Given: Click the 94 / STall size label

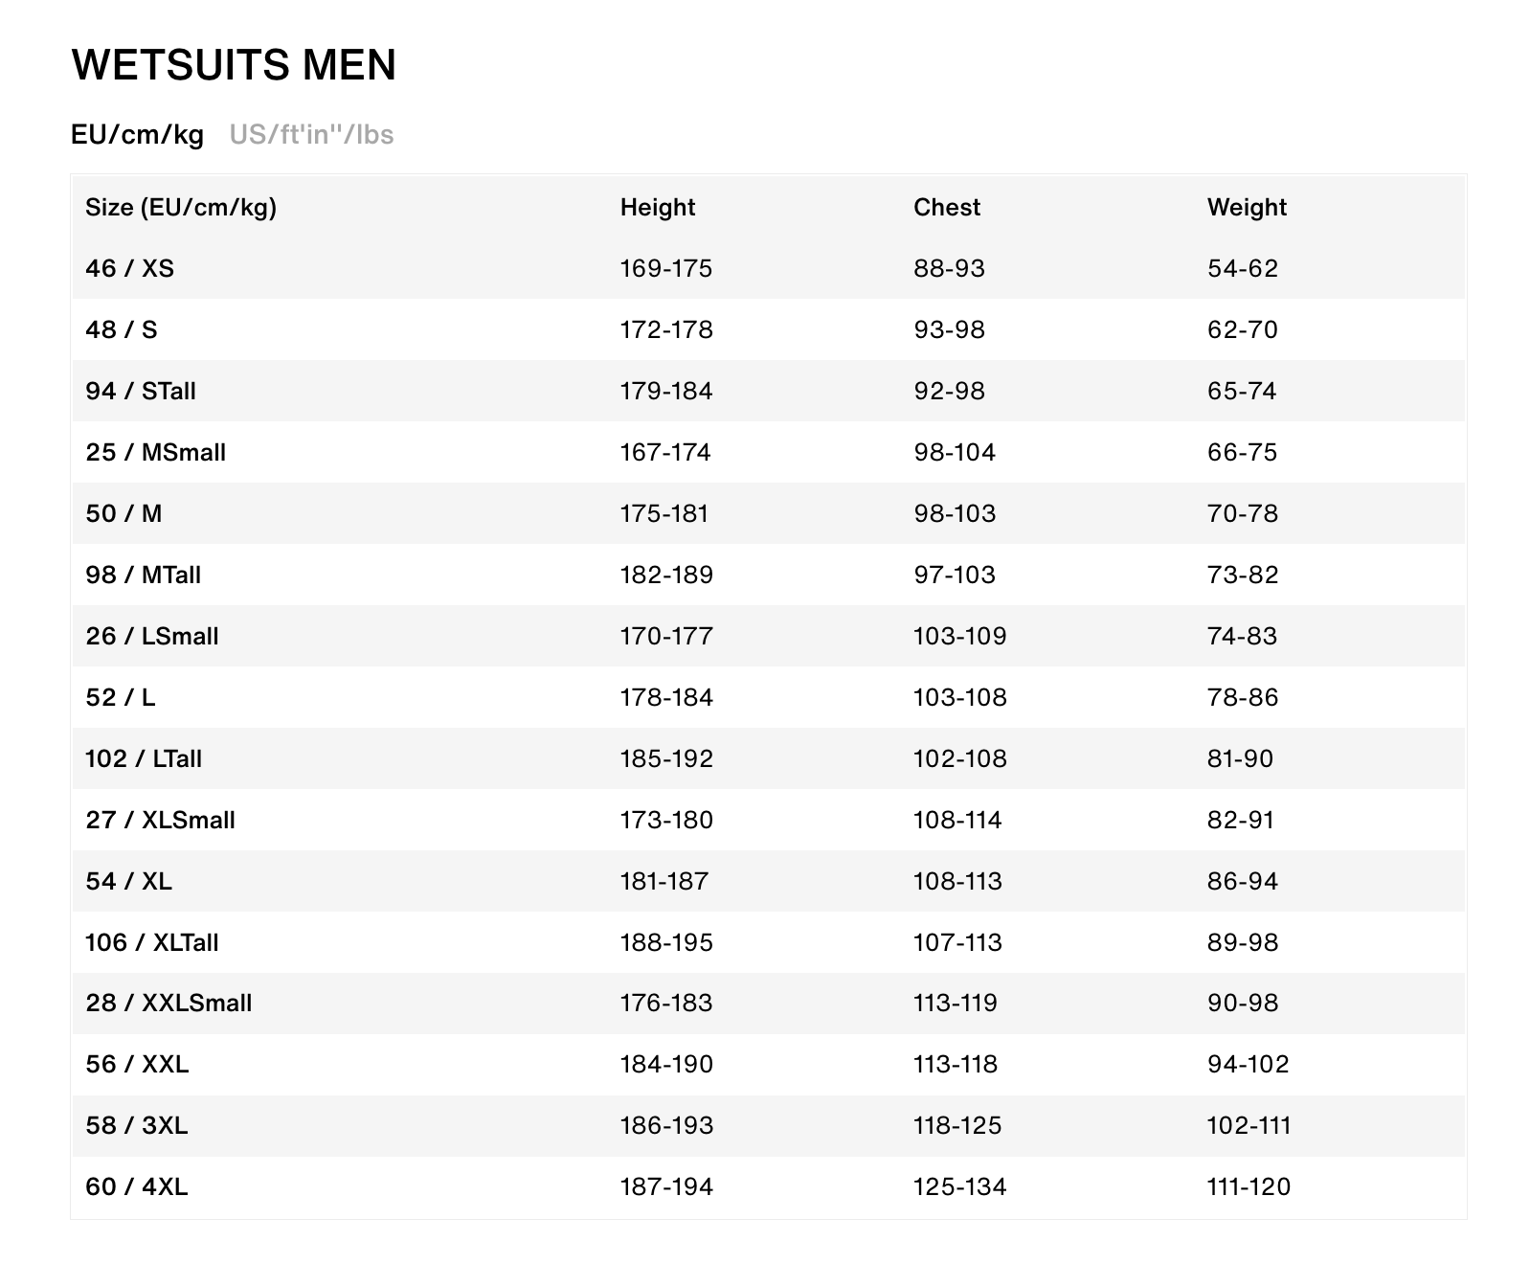Looking at the screenshot, I should (141, 391).
